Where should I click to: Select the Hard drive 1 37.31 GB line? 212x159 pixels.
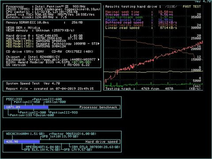(x=44, y=38)
